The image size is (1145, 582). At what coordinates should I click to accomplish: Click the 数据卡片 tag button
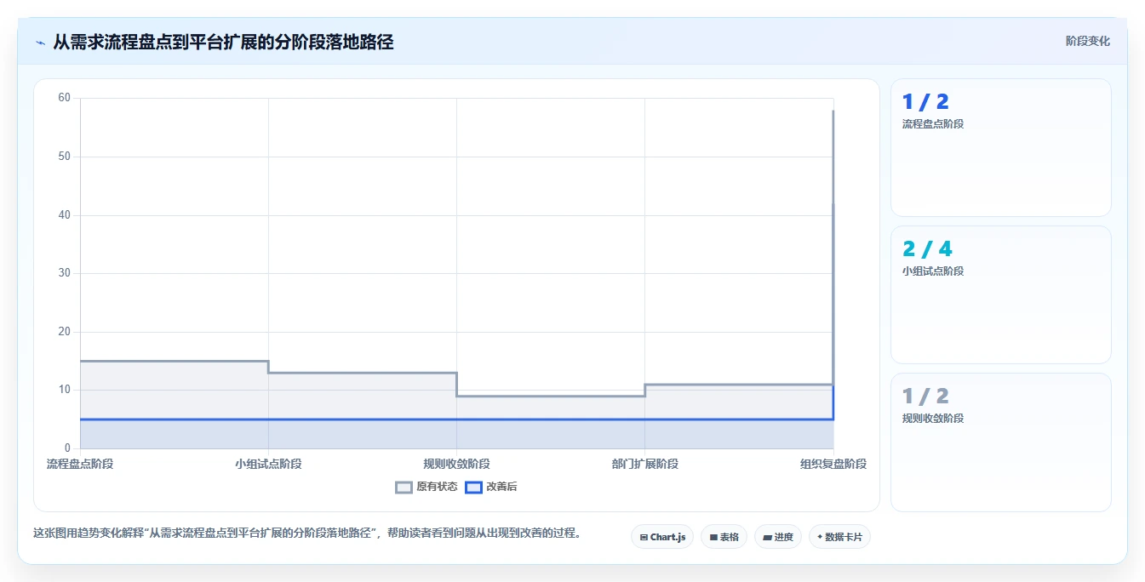pos(839,537)
